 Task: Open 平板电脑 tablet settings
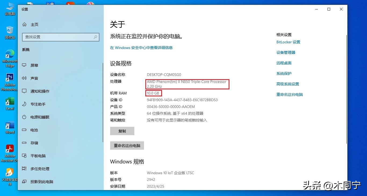click(38, 156)
